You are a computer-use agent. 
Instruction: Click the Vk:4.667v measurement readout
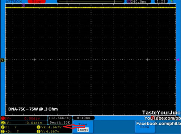click(x=49, y=127)
